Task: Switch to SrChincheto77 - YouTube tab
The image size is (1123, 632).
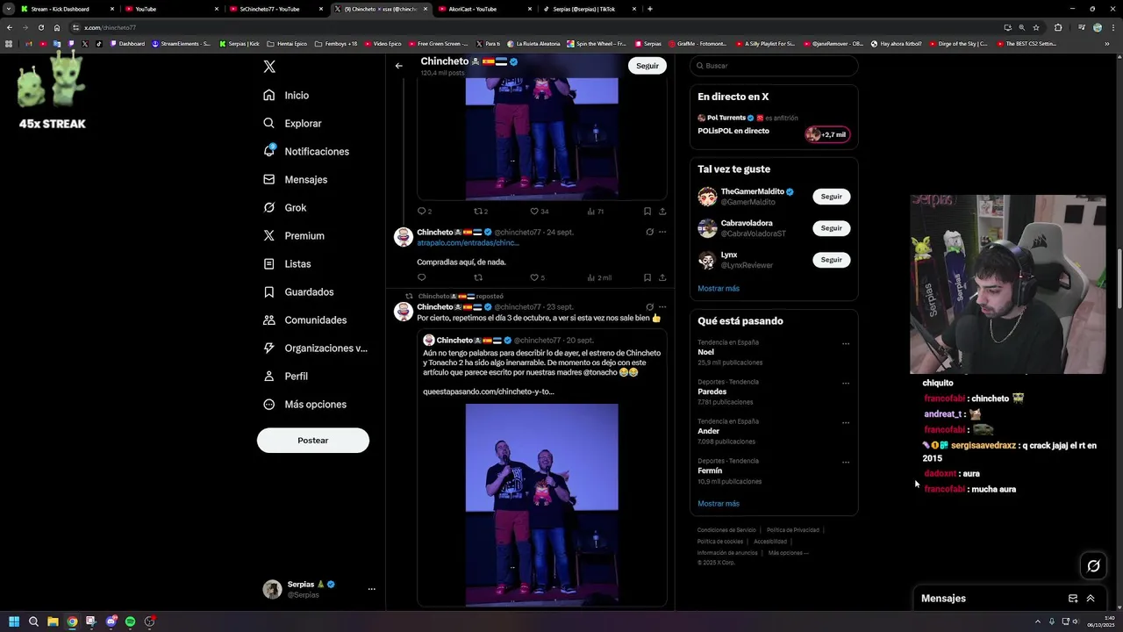Action: tap(276, 9)
